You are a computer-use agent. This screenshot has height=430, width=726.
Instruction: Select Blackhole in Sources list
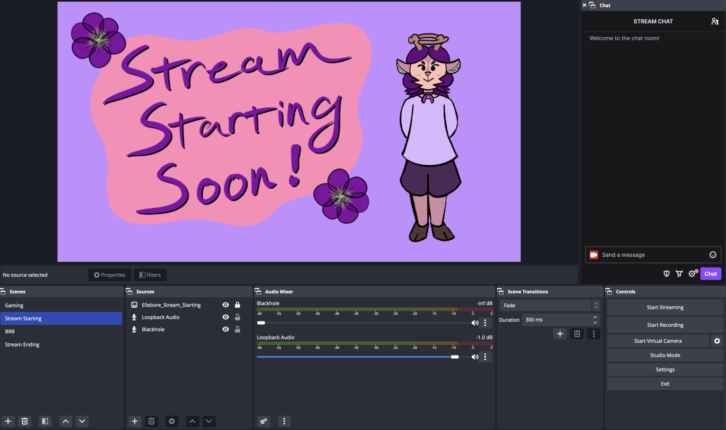click(153, 329)
